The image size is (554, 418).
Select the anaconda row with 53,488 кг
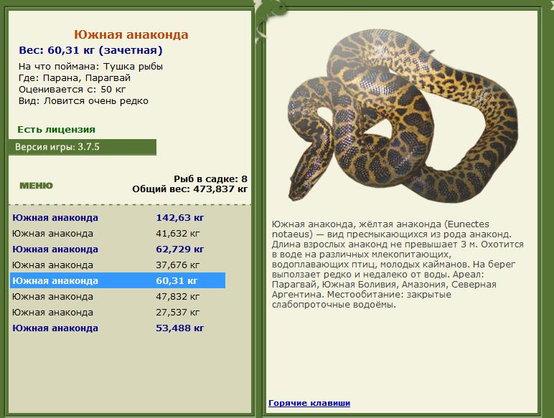click(x=118, y=328)
